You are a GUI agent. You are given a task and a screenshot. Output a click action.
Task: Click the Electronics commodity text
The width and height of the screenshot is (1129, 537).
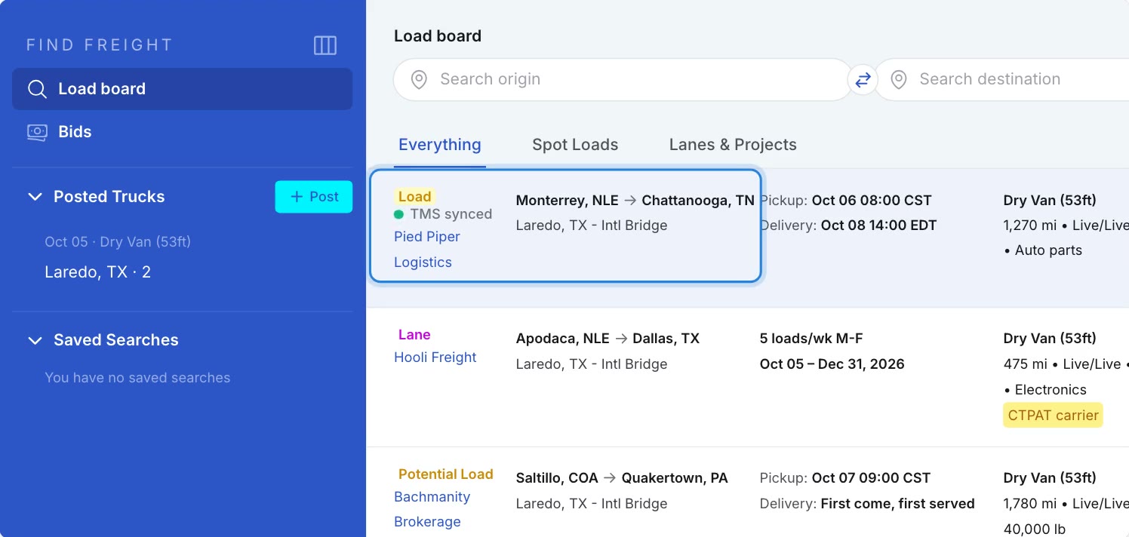coord(1051,390)
